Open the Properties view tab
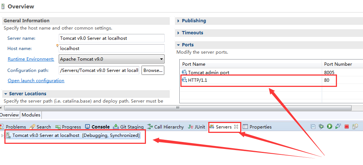 pyautogui.click(x=257, y=127)
